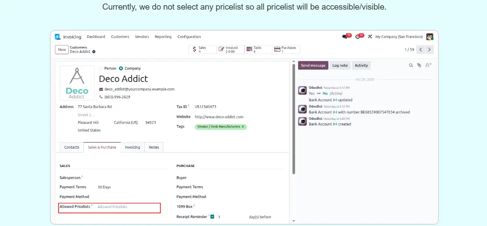Show followers using the person icon
Viewport: 487px width, 226px height.
tap(428, 65)
